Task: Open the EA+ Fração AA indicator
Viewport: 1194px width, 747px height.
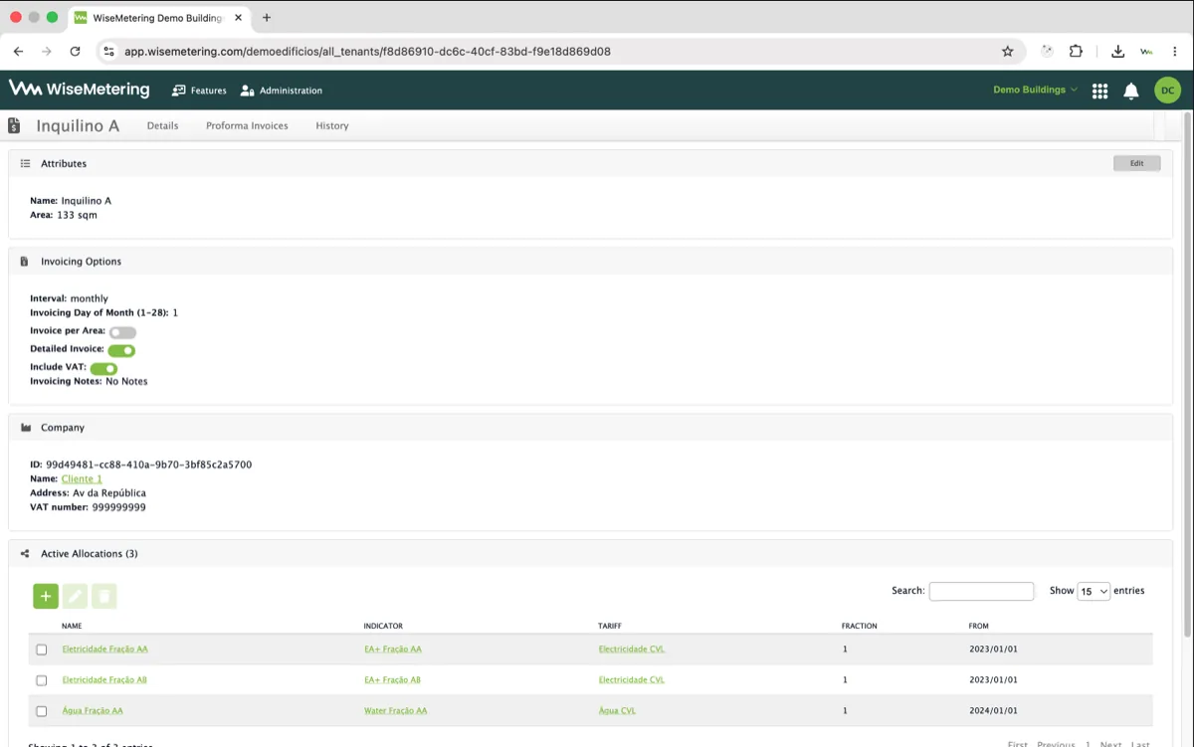Action: pyautogui.click(x=393, y=650)
